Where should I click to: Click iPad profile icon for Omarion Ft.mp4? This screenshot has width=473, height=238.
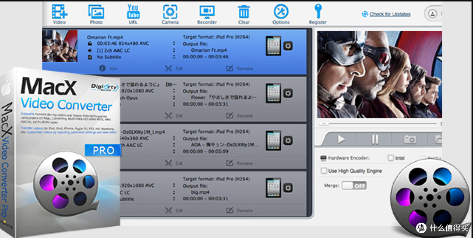273,46
